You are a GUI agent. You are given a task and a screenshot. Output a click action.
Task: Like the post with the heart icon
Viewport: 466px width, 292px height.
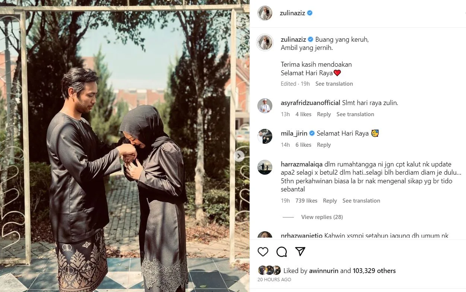pos(263,252)
